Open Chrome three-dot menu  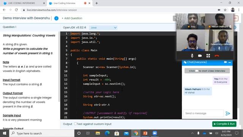click(239, 10)
